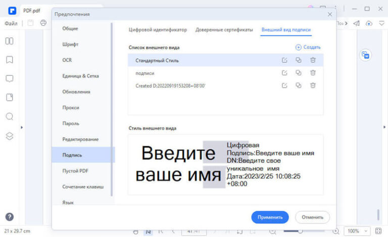Click the Создать link
The width and height of the screenshot is (388, 237).
(x=308, y=47)
